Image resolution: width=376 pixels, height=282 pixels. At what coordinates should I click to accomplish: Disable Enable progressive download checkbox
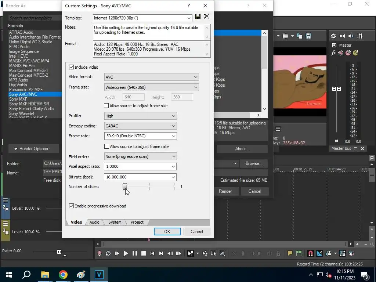[x=71, y=206]
